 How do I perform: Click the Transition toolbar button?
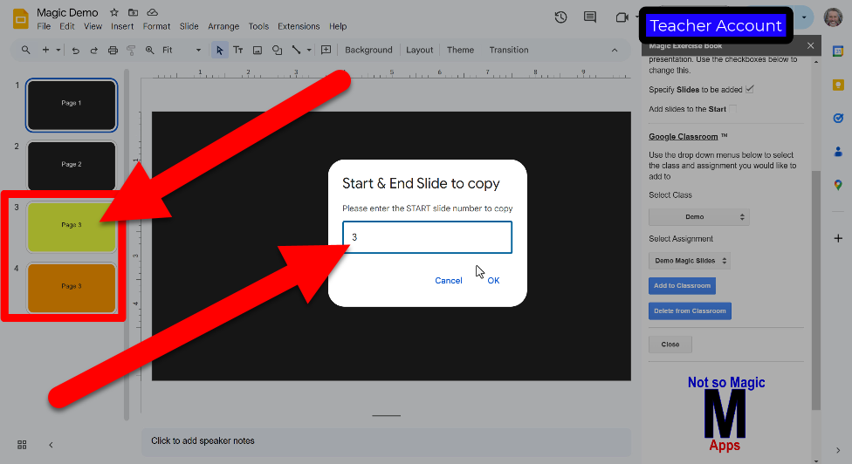509,50
